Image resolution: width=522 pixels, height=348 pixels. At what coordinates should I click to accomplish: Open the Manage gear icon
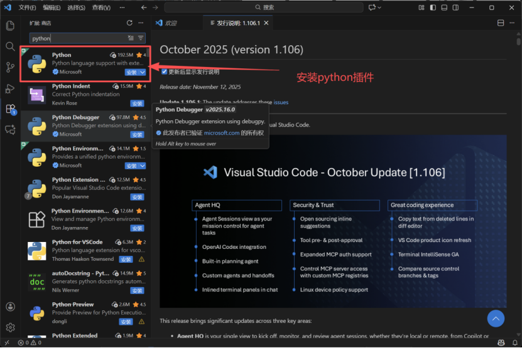click(10, 327)
